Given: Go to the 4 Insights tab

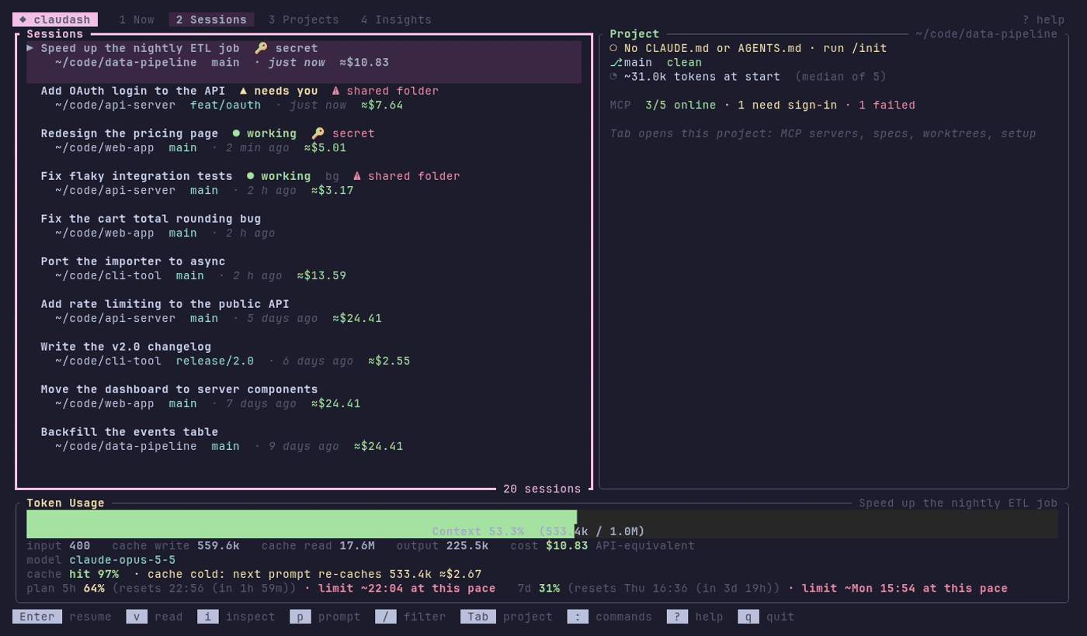Looking at the screenshot, I should pos(396,19).
